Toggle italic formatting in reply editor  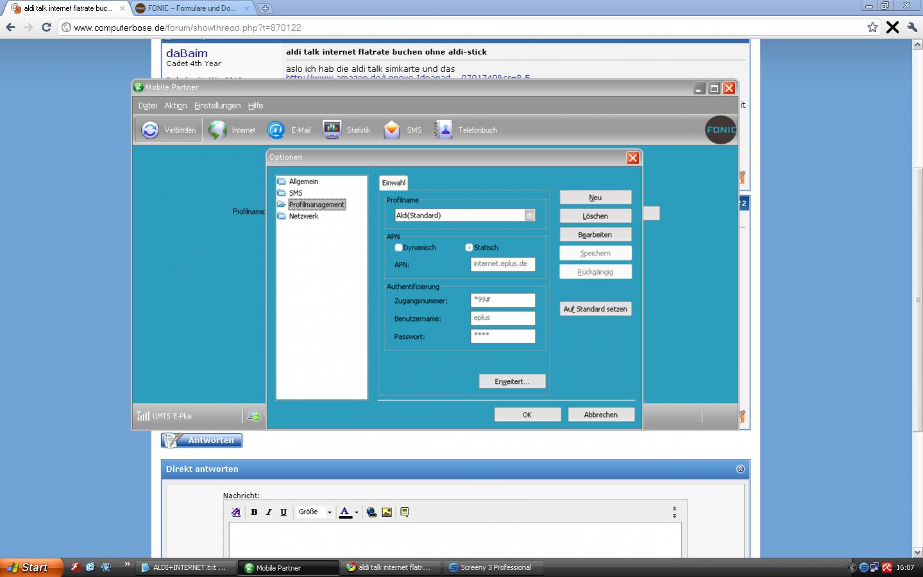[269, 512]
